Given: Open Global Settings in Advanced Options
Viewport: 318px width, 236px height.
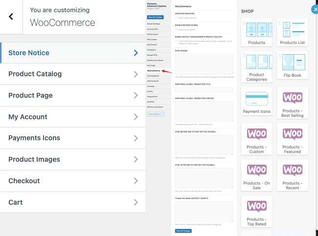Looking at the screenshot, I should coord(159,24).
